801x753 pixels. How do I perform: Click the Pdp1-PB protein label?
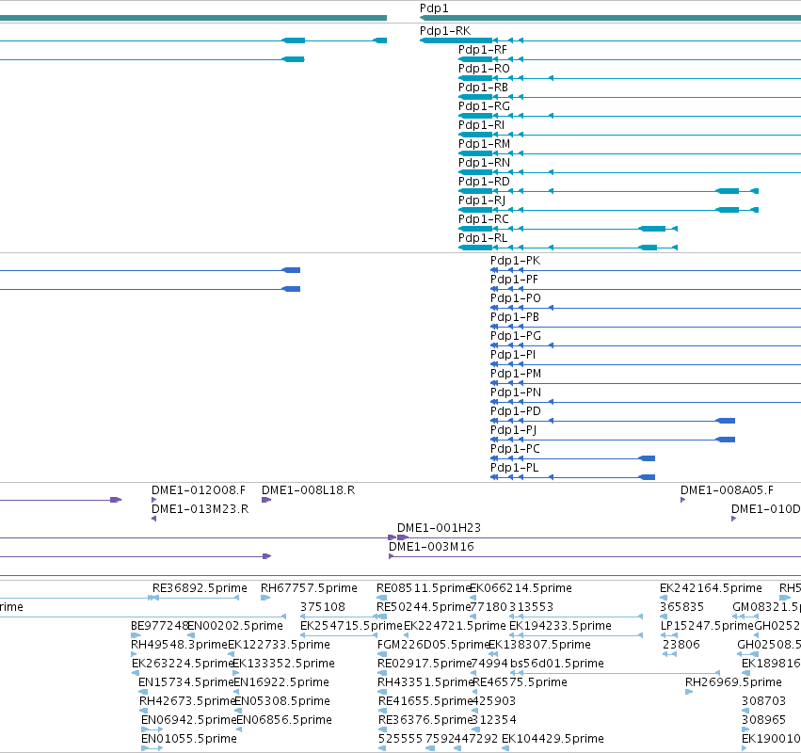[x=515, y=317]
